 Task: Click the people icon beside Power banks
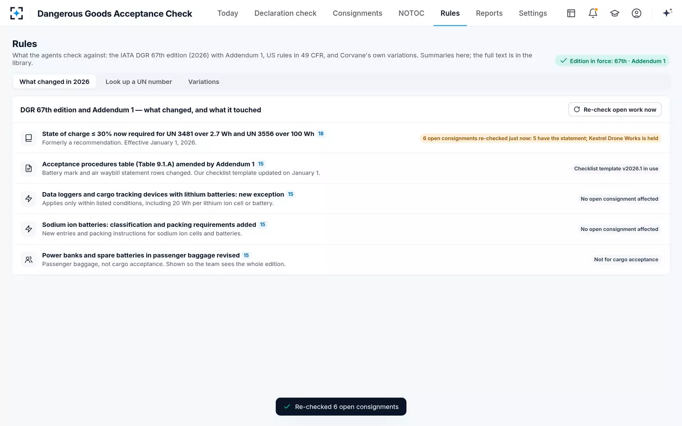point(28,259)
